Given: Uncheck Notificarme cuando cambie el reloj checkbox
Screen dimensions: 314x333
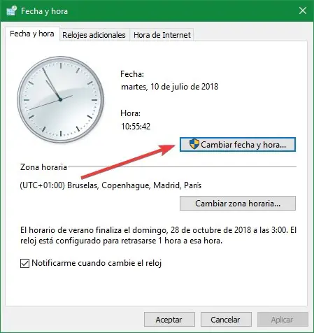Looking at the screenshot, I should (24, 263).
